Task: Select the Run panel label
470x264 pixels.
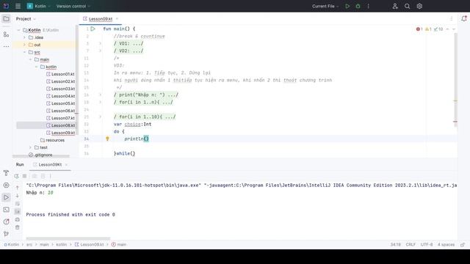Action: (x=20, y=164)
